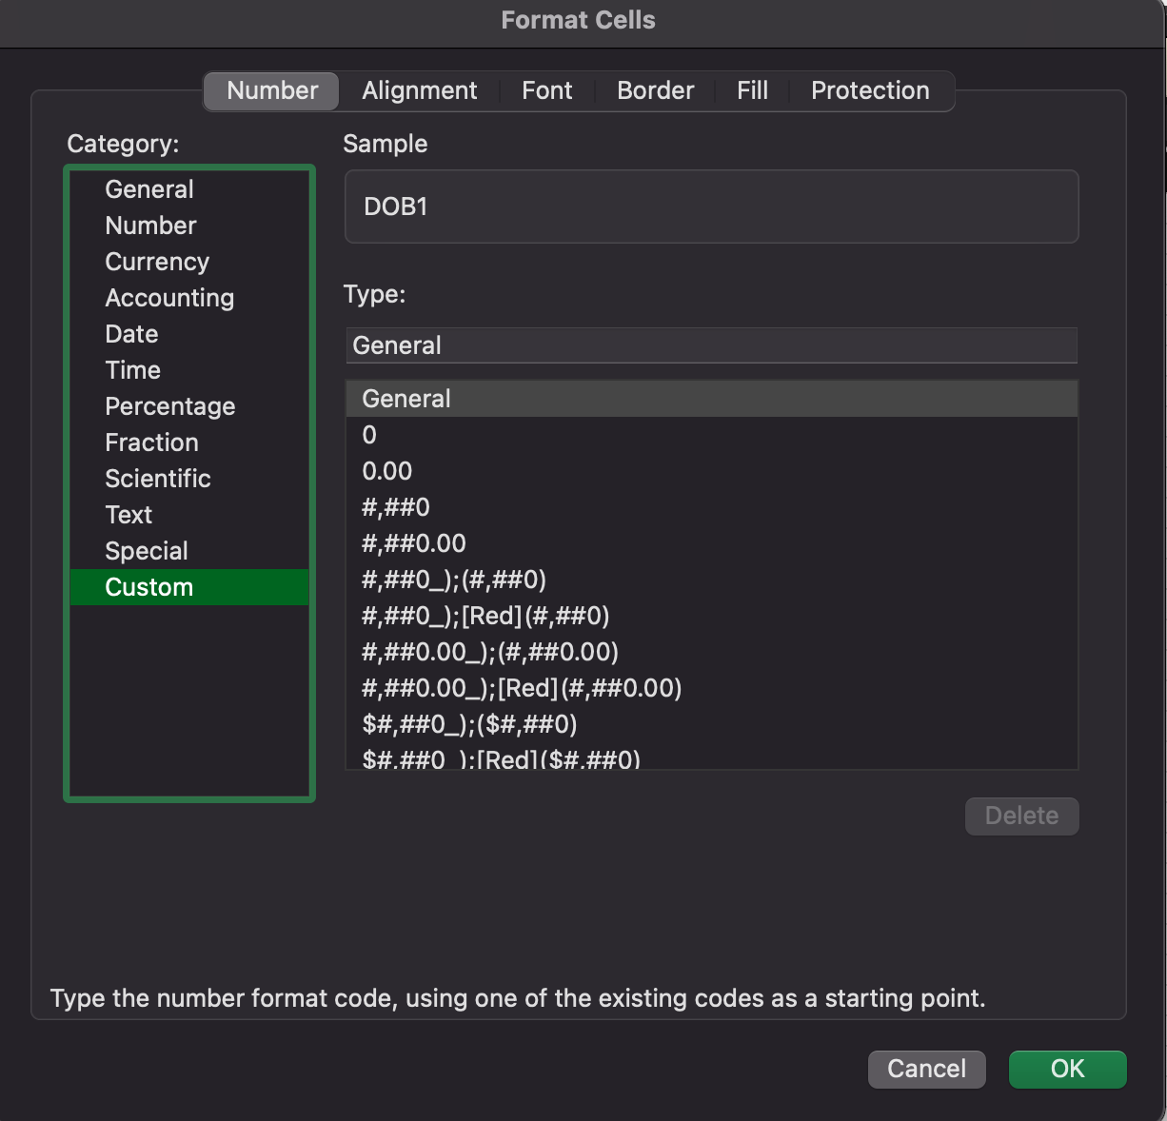Choose the Currency category
The height and width of the screenshot is (1121, 1167).
click(x=157, y=262)
